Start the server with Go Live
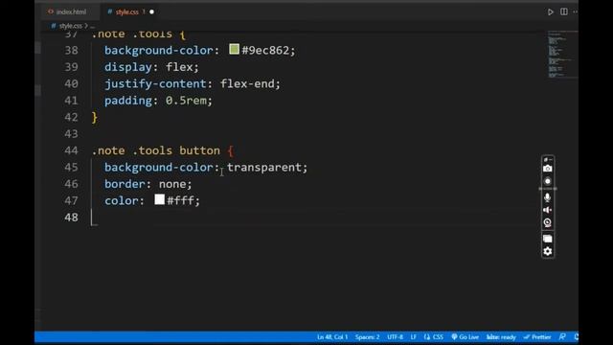 pos(465,337)
